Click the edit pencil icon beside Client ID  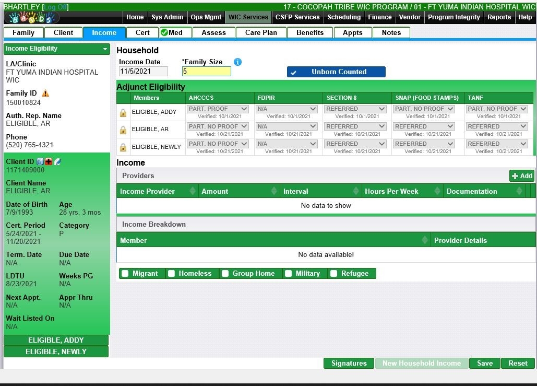[57, 162]
